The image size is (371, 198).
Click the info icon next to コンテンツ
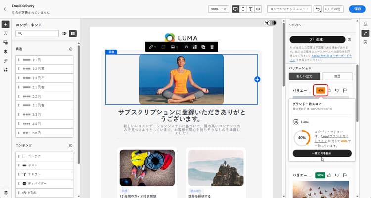pos(71,146)
